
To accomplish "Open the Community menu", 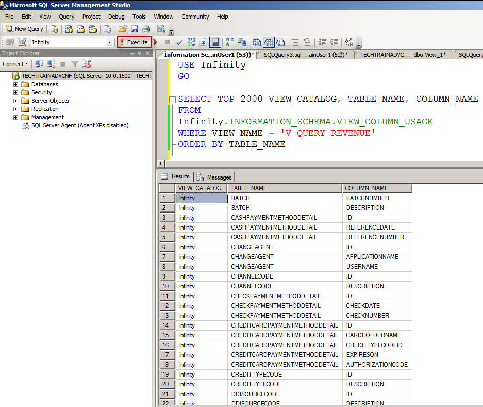I will tap(195, 17).
